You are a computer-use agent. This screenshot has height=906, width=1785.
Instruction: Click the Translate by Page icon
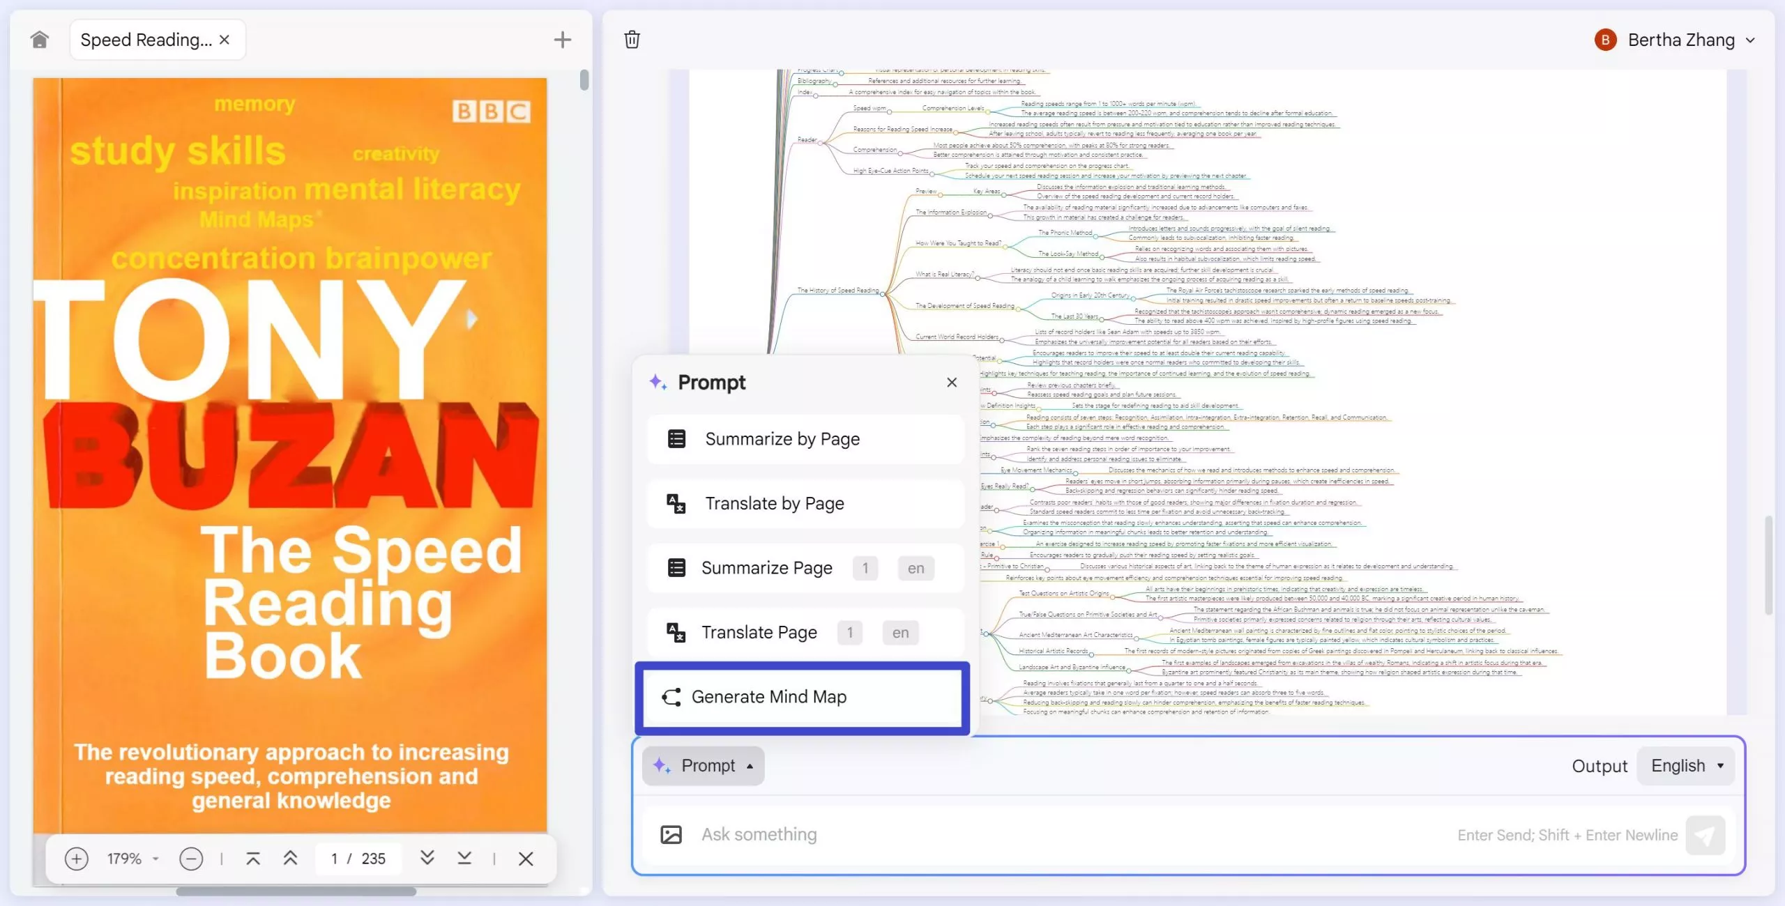(676, 503)
